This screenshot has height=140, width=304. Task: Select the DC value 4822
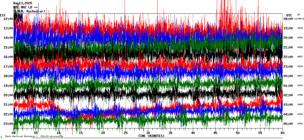point(300,47)
